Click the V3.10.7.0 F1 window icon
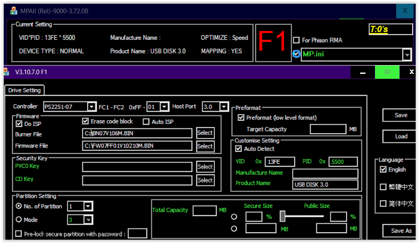 click(x=6, y=72)
